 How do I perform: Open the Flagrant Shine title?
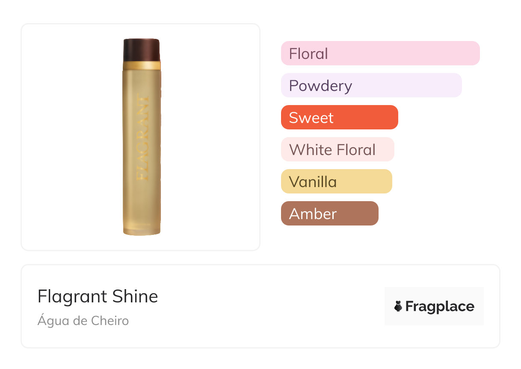point(98,296)
